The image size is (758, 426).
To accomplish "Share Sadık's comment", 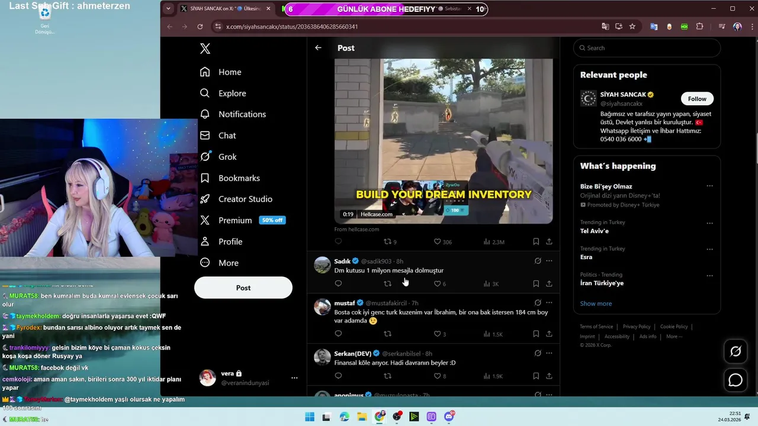I will coord(549,283).
